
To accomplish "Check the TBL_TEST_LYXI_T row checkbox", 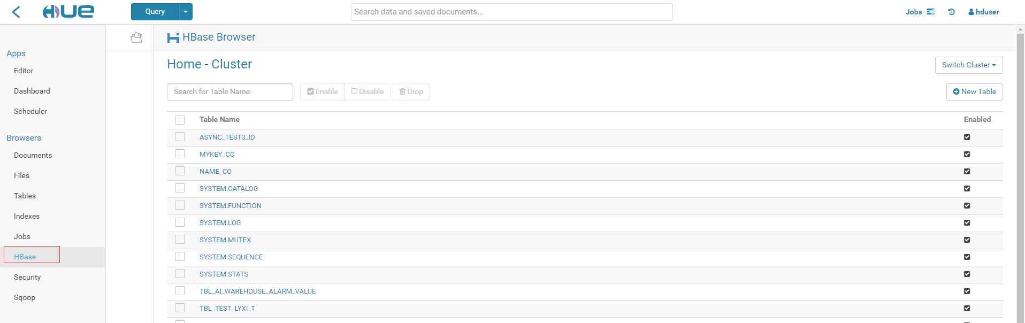I will point(180,308).
